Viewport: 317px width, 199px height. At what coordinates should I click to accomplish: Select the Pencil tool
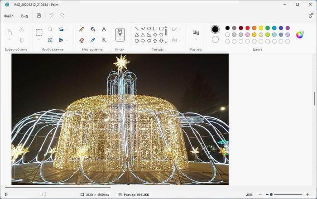coord(82,29)
